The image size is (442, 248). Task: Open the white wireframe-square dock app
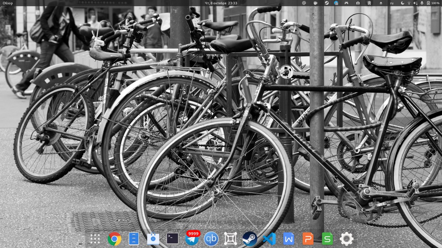click(230, 239)
